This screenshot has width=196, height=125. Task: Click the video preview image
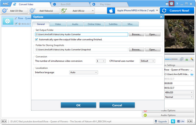179,34
